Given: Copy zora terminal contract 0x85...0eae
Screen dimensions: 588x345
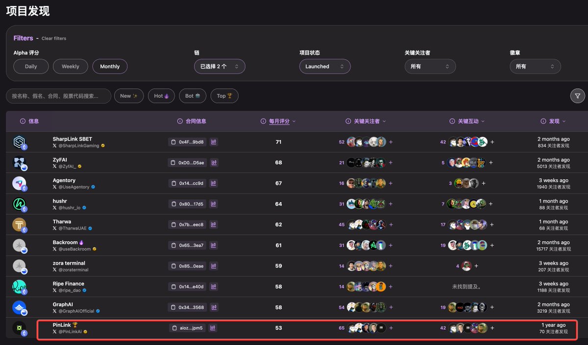Looking at the screenshot, I should tap(187, 266).
